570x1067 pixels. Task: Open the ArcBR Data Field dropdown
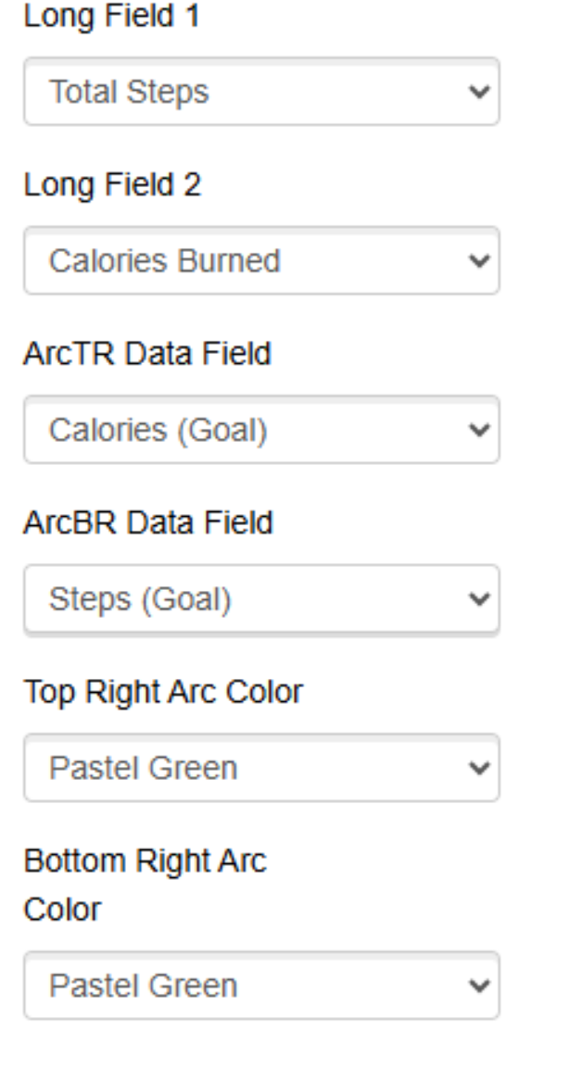click(261, 599)
